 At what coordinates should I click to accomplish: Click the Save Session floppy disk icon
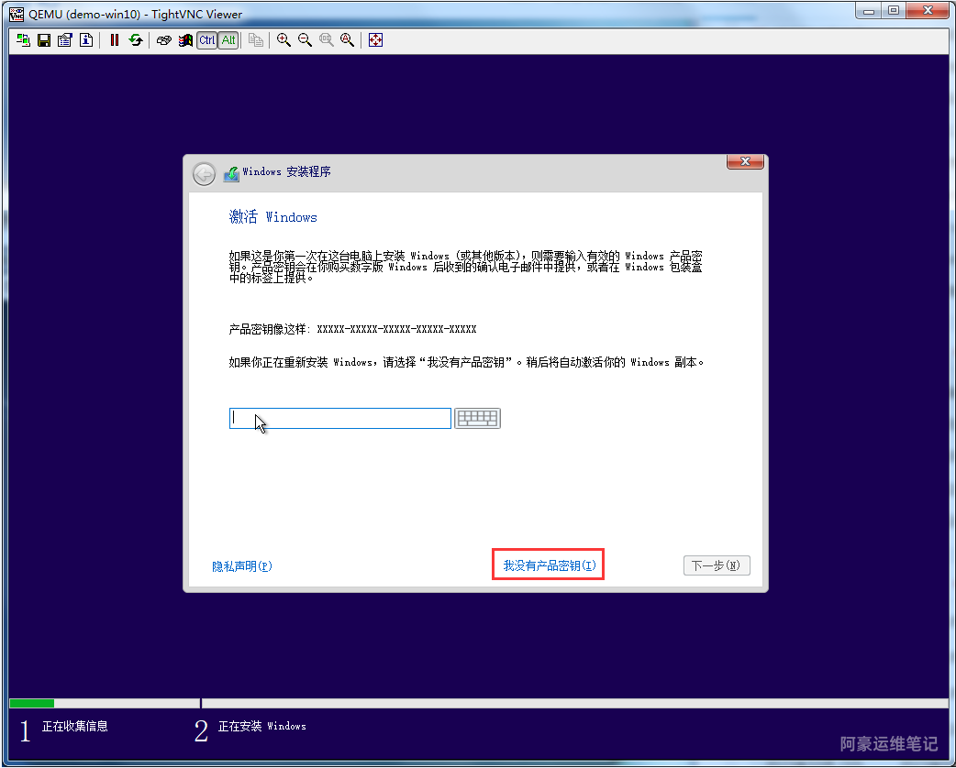click(44, 40)
